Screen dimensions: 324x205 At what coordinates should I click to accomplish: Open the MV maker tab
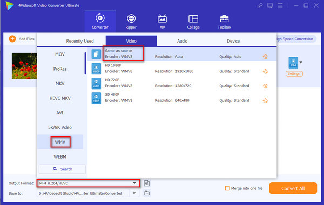[162, 21]
